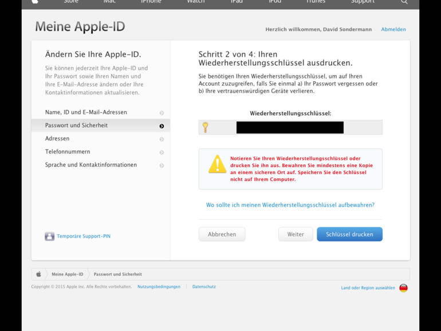Select Passwort und Sicherheit in sidebar
Screen dimensions: 441x331
pos(101,125)
